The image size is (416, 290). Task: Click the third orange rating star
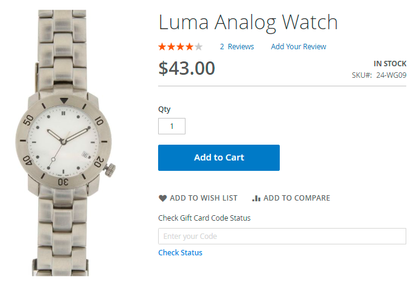pos(181,47)
